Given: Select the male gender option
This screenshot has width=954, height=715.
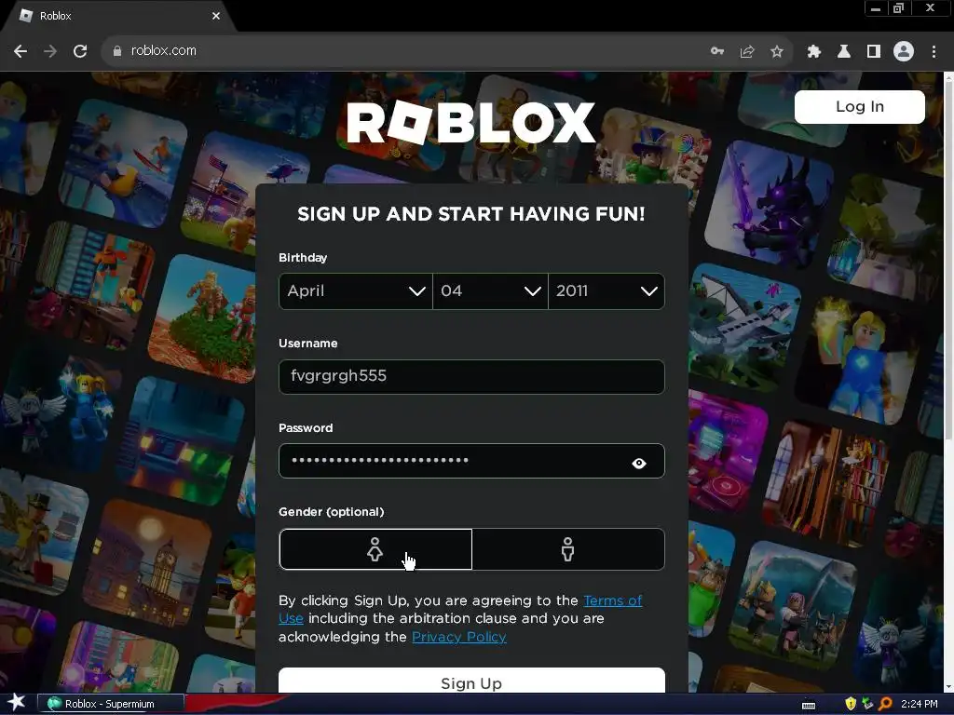Looking at the screenshot, I should pyautogui.click(x=568, y=549).
